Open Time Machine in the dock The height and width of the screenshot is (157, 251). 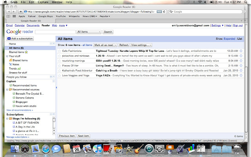[x=149, y=149]
